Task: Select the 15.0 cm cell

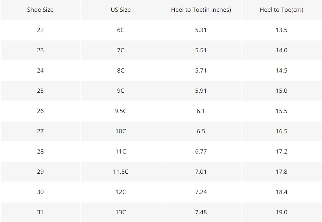Action: (x=281, y=91)
